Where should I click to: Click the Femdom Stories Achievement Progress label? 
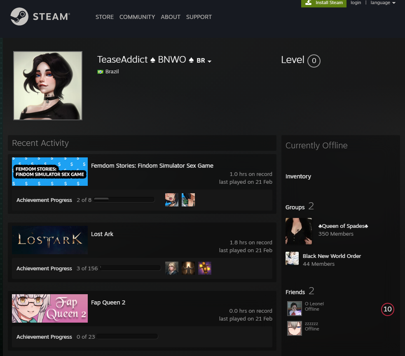click(44, 200)
